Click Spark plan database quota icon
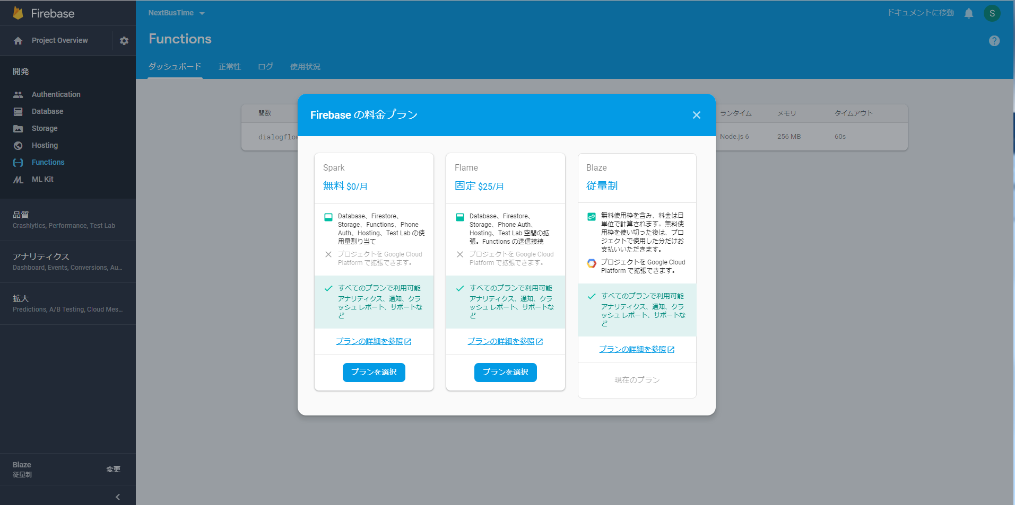This screenshot has height=505, width=1015. coord(328,217)
